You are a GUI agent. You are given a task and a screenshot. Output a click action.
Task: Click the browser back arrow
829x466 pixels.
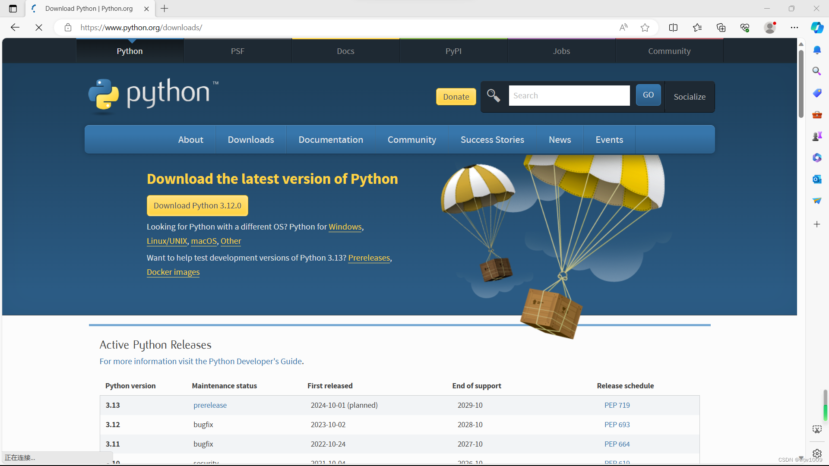coord(15,28)
